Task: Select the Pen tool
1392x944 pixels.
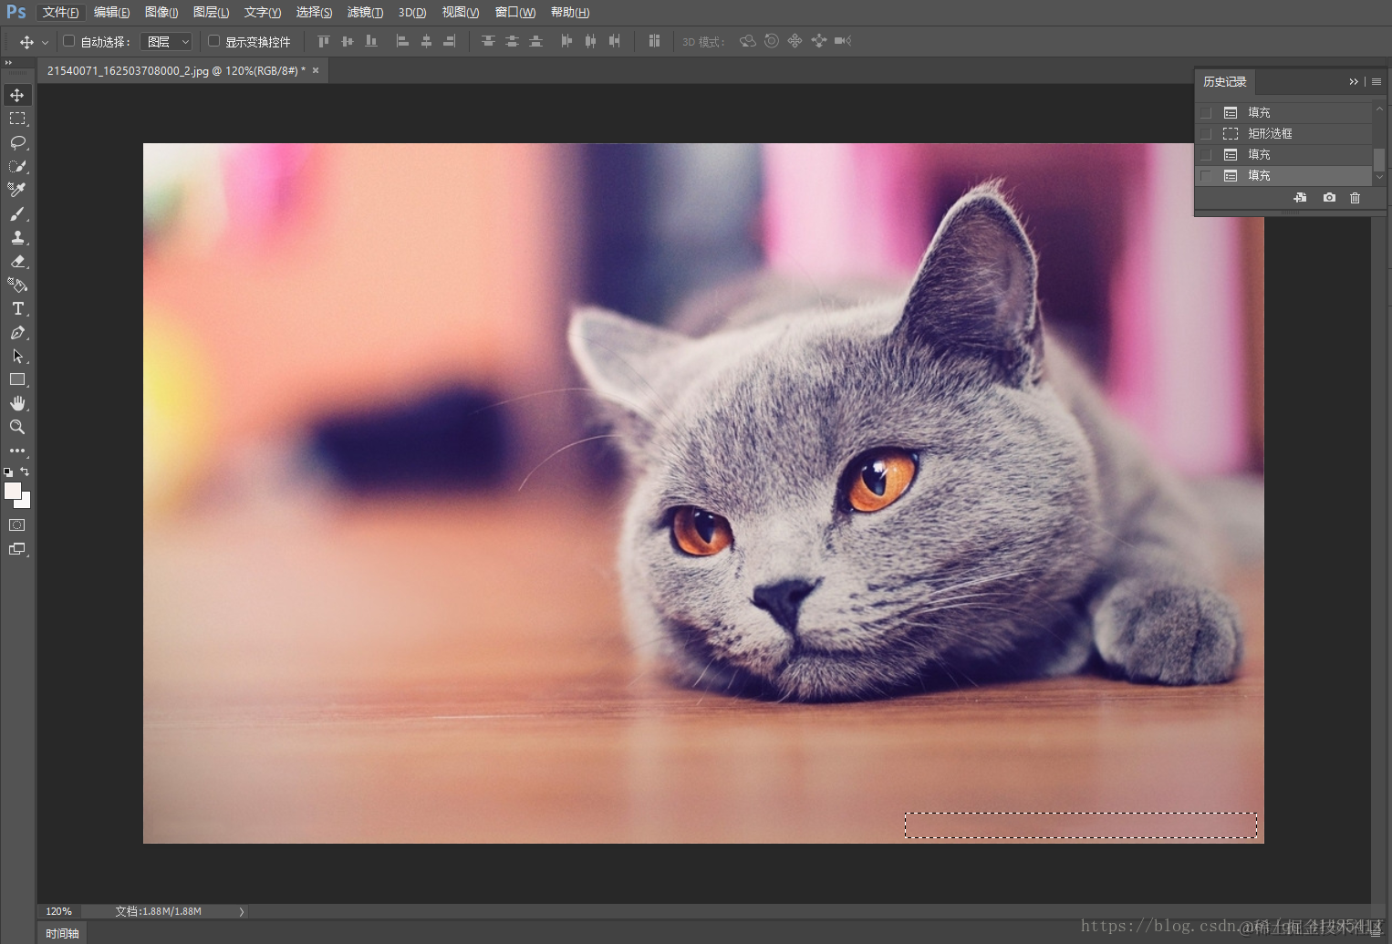Action: click(17, 332)
